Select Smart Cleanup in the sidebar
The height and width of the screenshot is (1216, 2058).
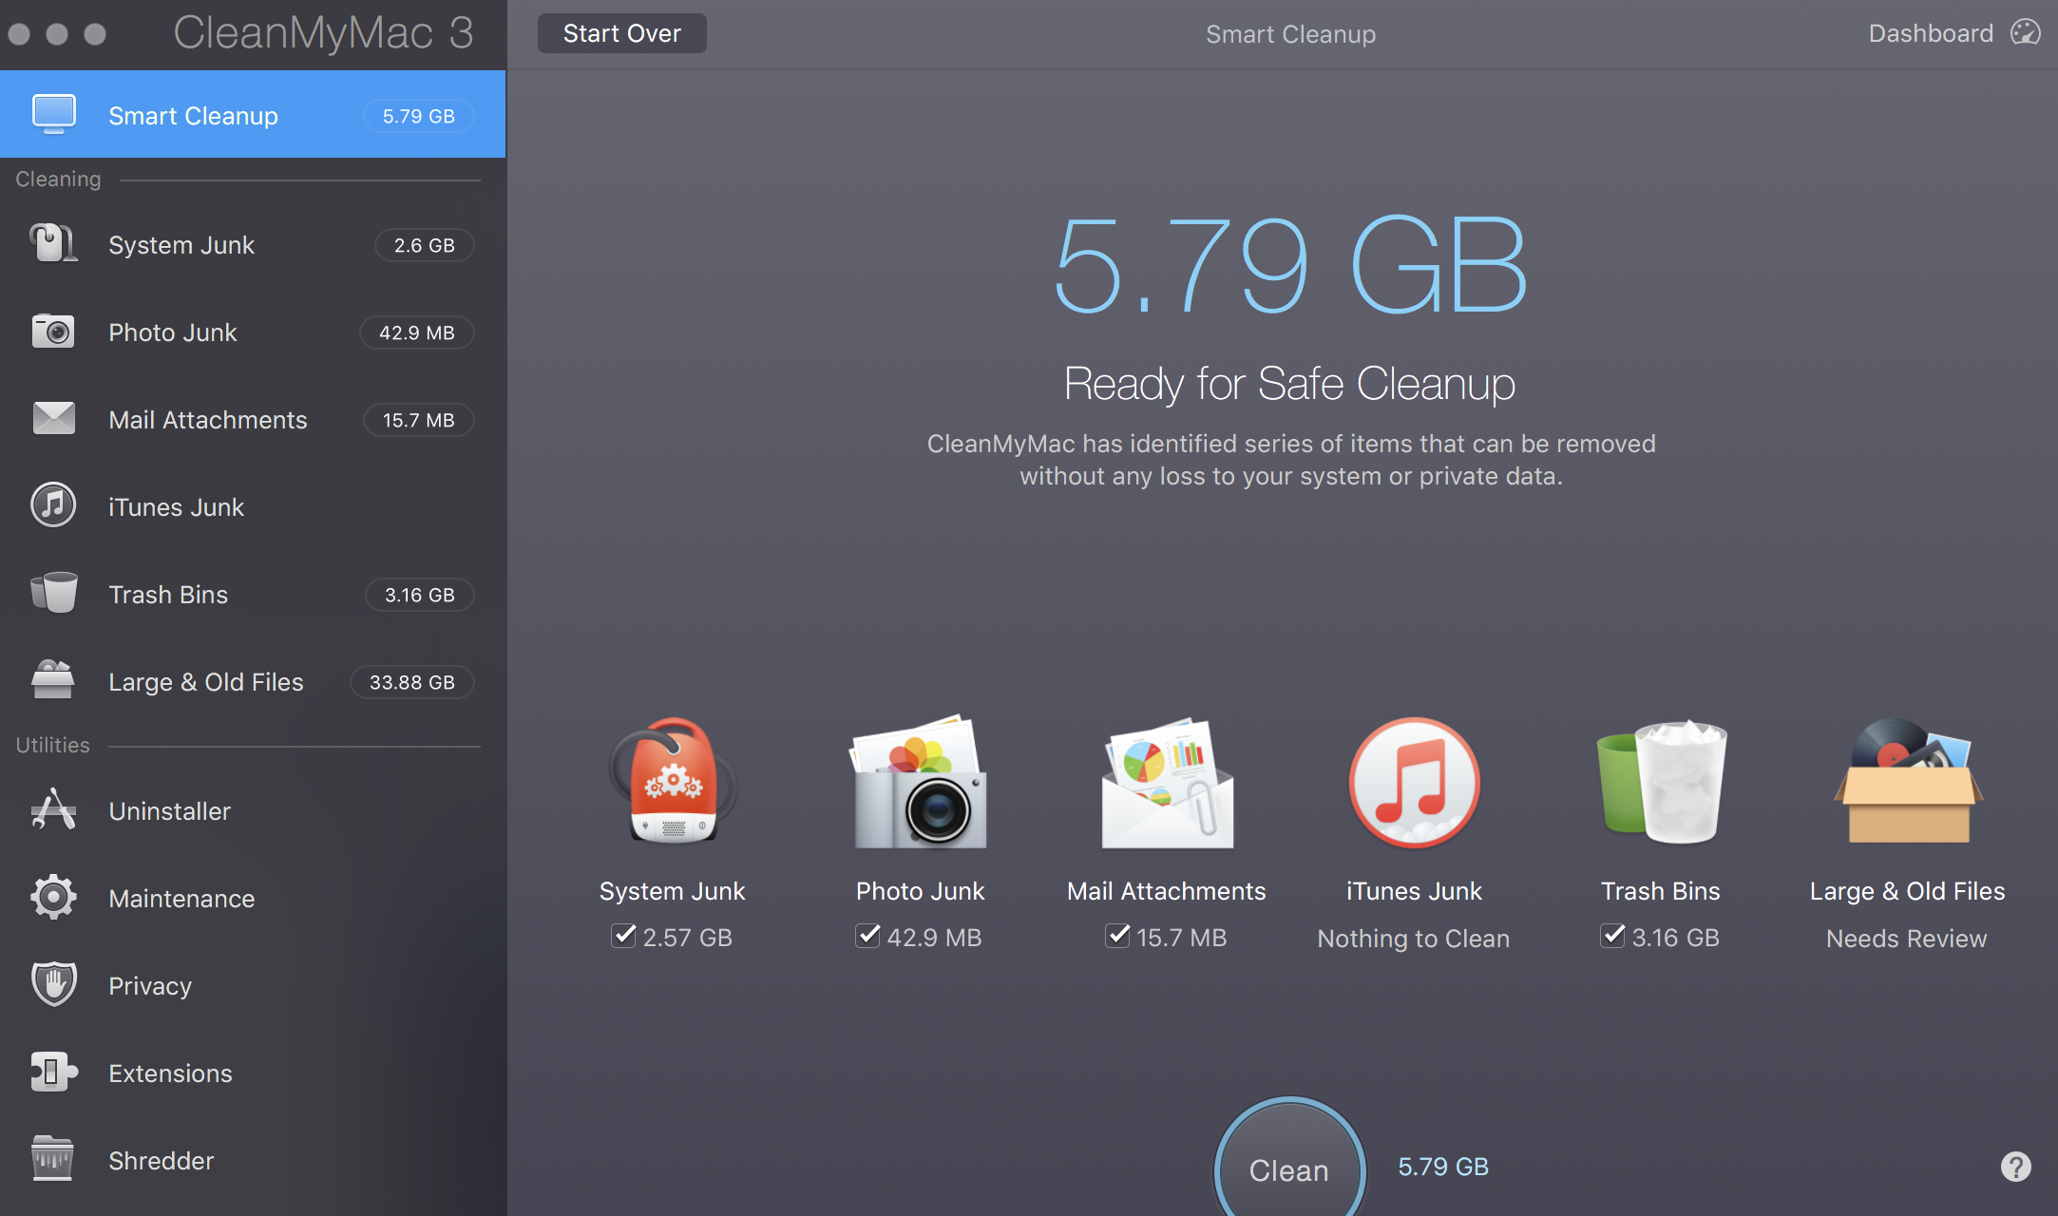(x=253, y=114)
